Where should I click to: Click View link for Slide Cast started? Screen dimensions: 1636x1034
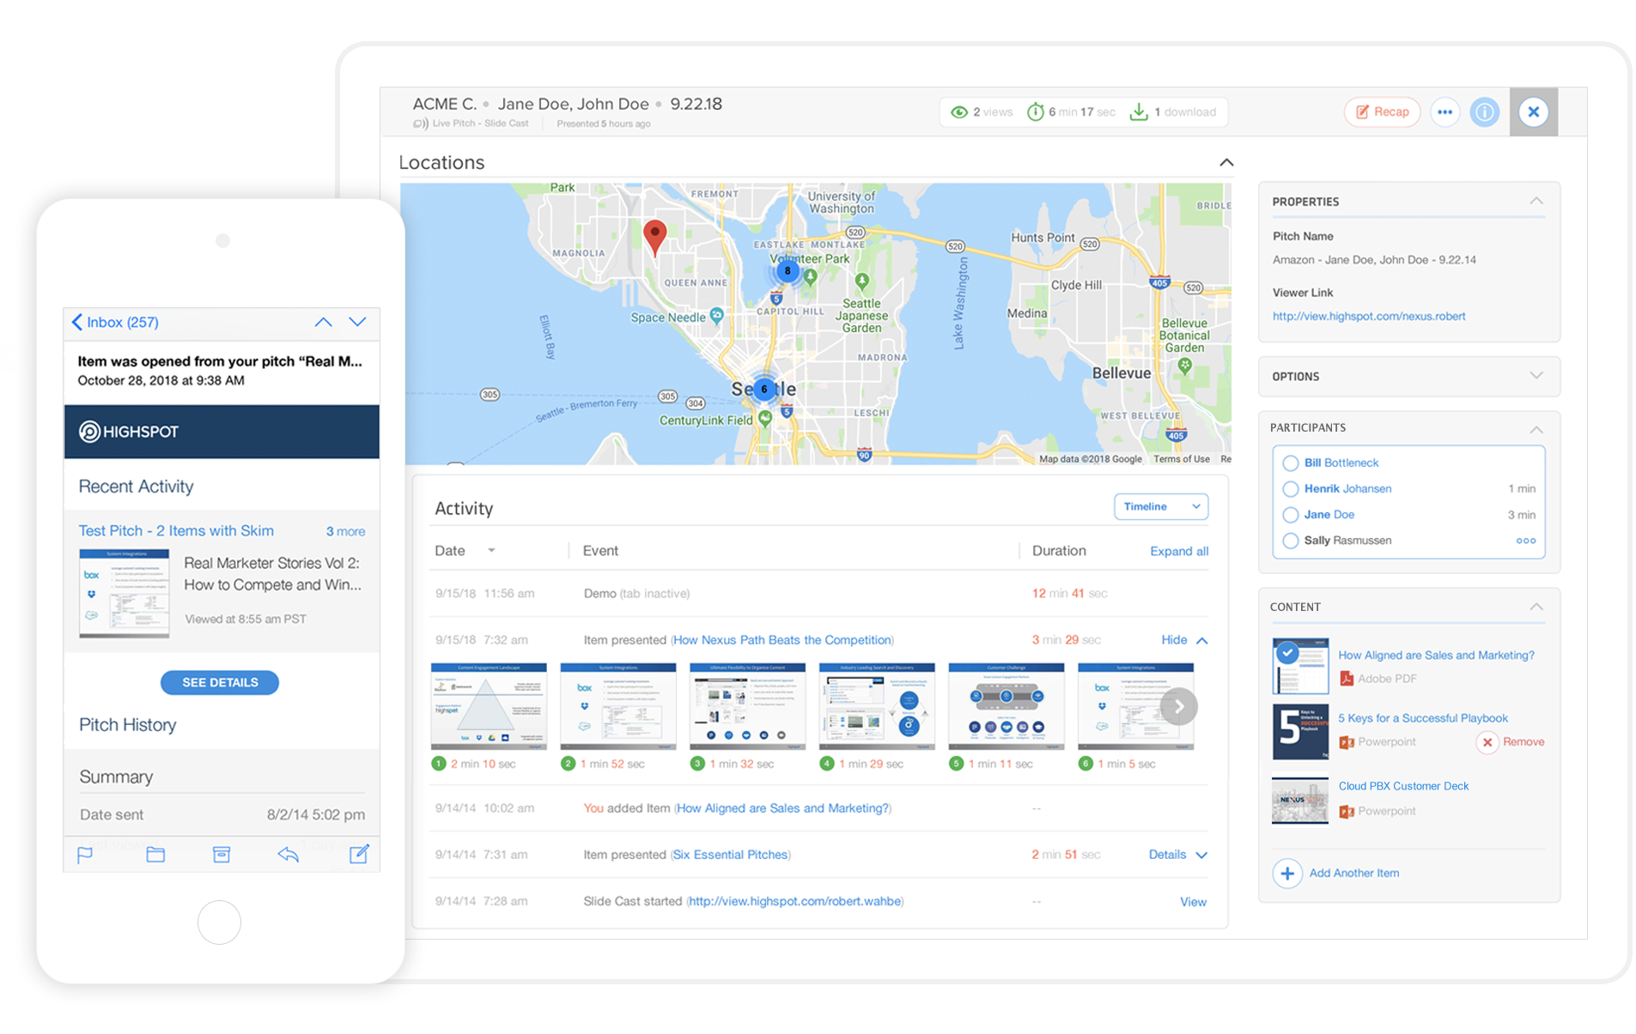click(x=1192, y=901)
